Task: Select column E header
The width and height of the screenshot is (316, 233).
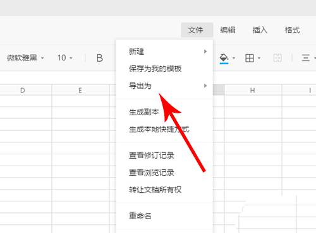Action: pos(80,90)
